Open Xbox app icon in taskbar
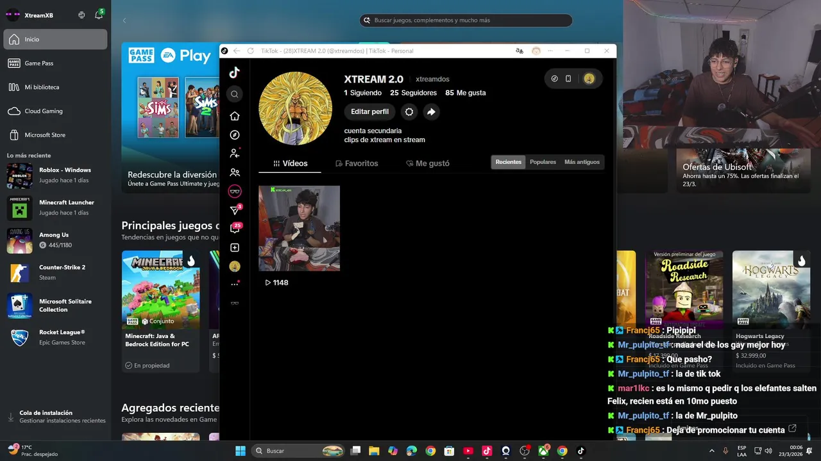The width and height of the screenshot is (821, 461). tap(543, 451)
